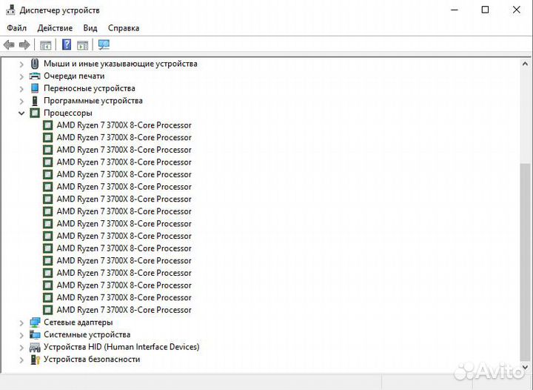Expand the Системные устройства node
The width and height of the screenshot is (533, 390).
coord(21,335)
